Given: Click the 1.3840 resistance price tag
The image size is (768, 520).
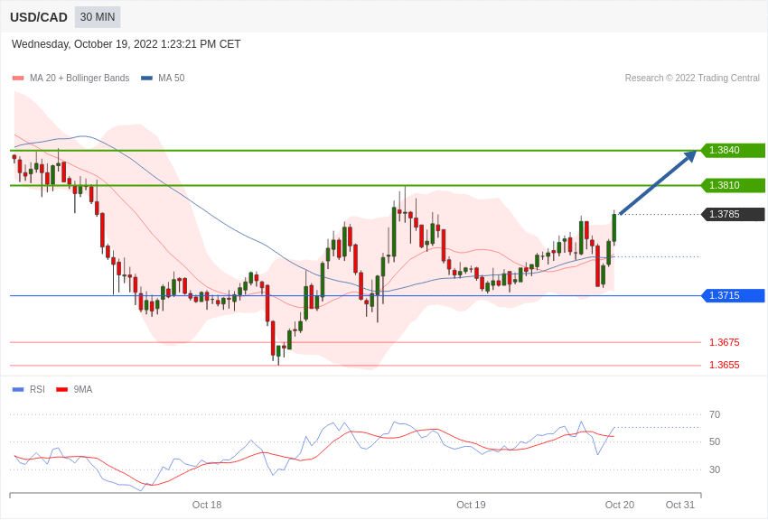Looking at the screenshot, I should [x=733, y=150].
